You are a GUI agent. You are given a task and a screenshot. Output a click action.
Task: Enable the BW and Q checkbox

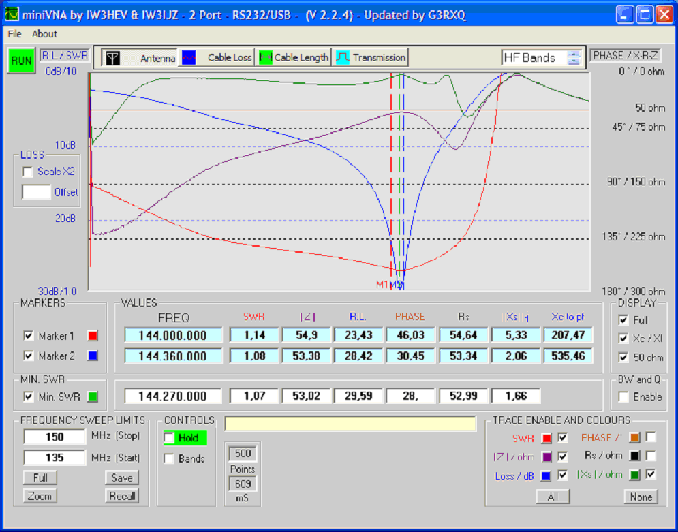(x=623, y=396)
